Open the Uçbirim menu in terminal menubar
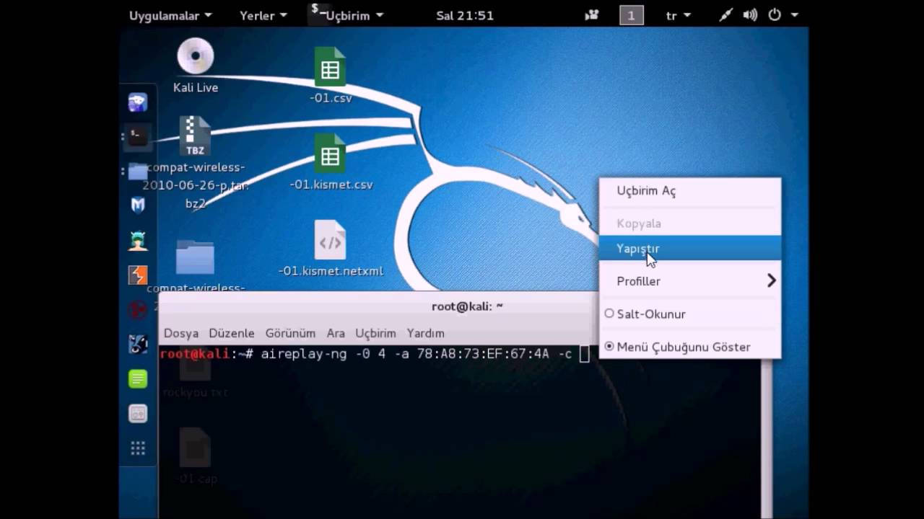The width and height of the screenshot is (924, 519). 375,333
